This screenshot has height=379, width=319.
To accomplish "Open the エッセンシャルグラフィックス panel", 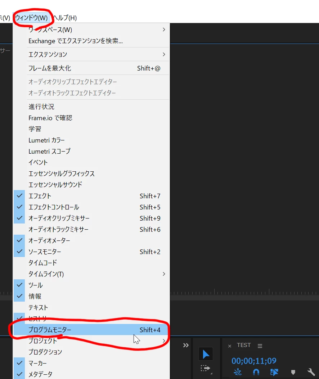I will 91,173.
